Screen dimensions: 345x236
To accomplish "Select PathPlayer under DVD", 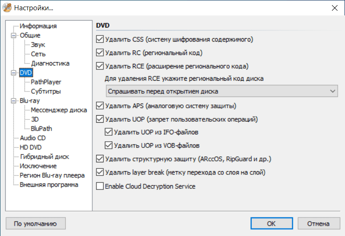I will (x=46, y=82).
